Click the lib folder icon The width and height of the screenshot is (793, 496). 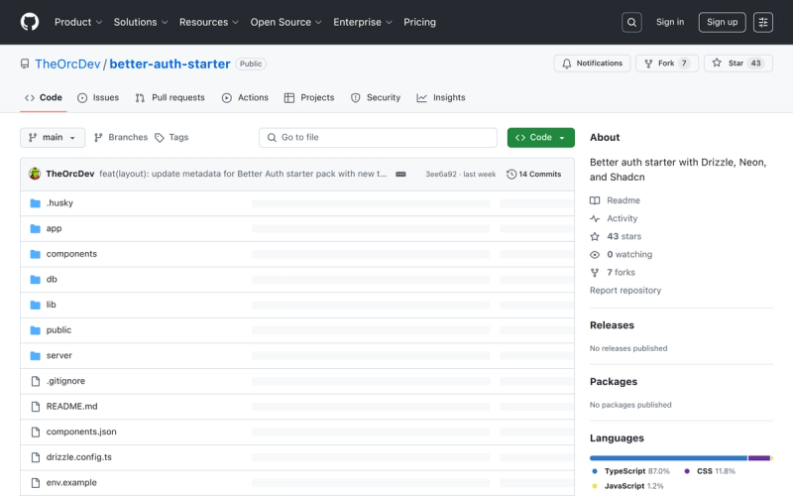pos(35,305)
